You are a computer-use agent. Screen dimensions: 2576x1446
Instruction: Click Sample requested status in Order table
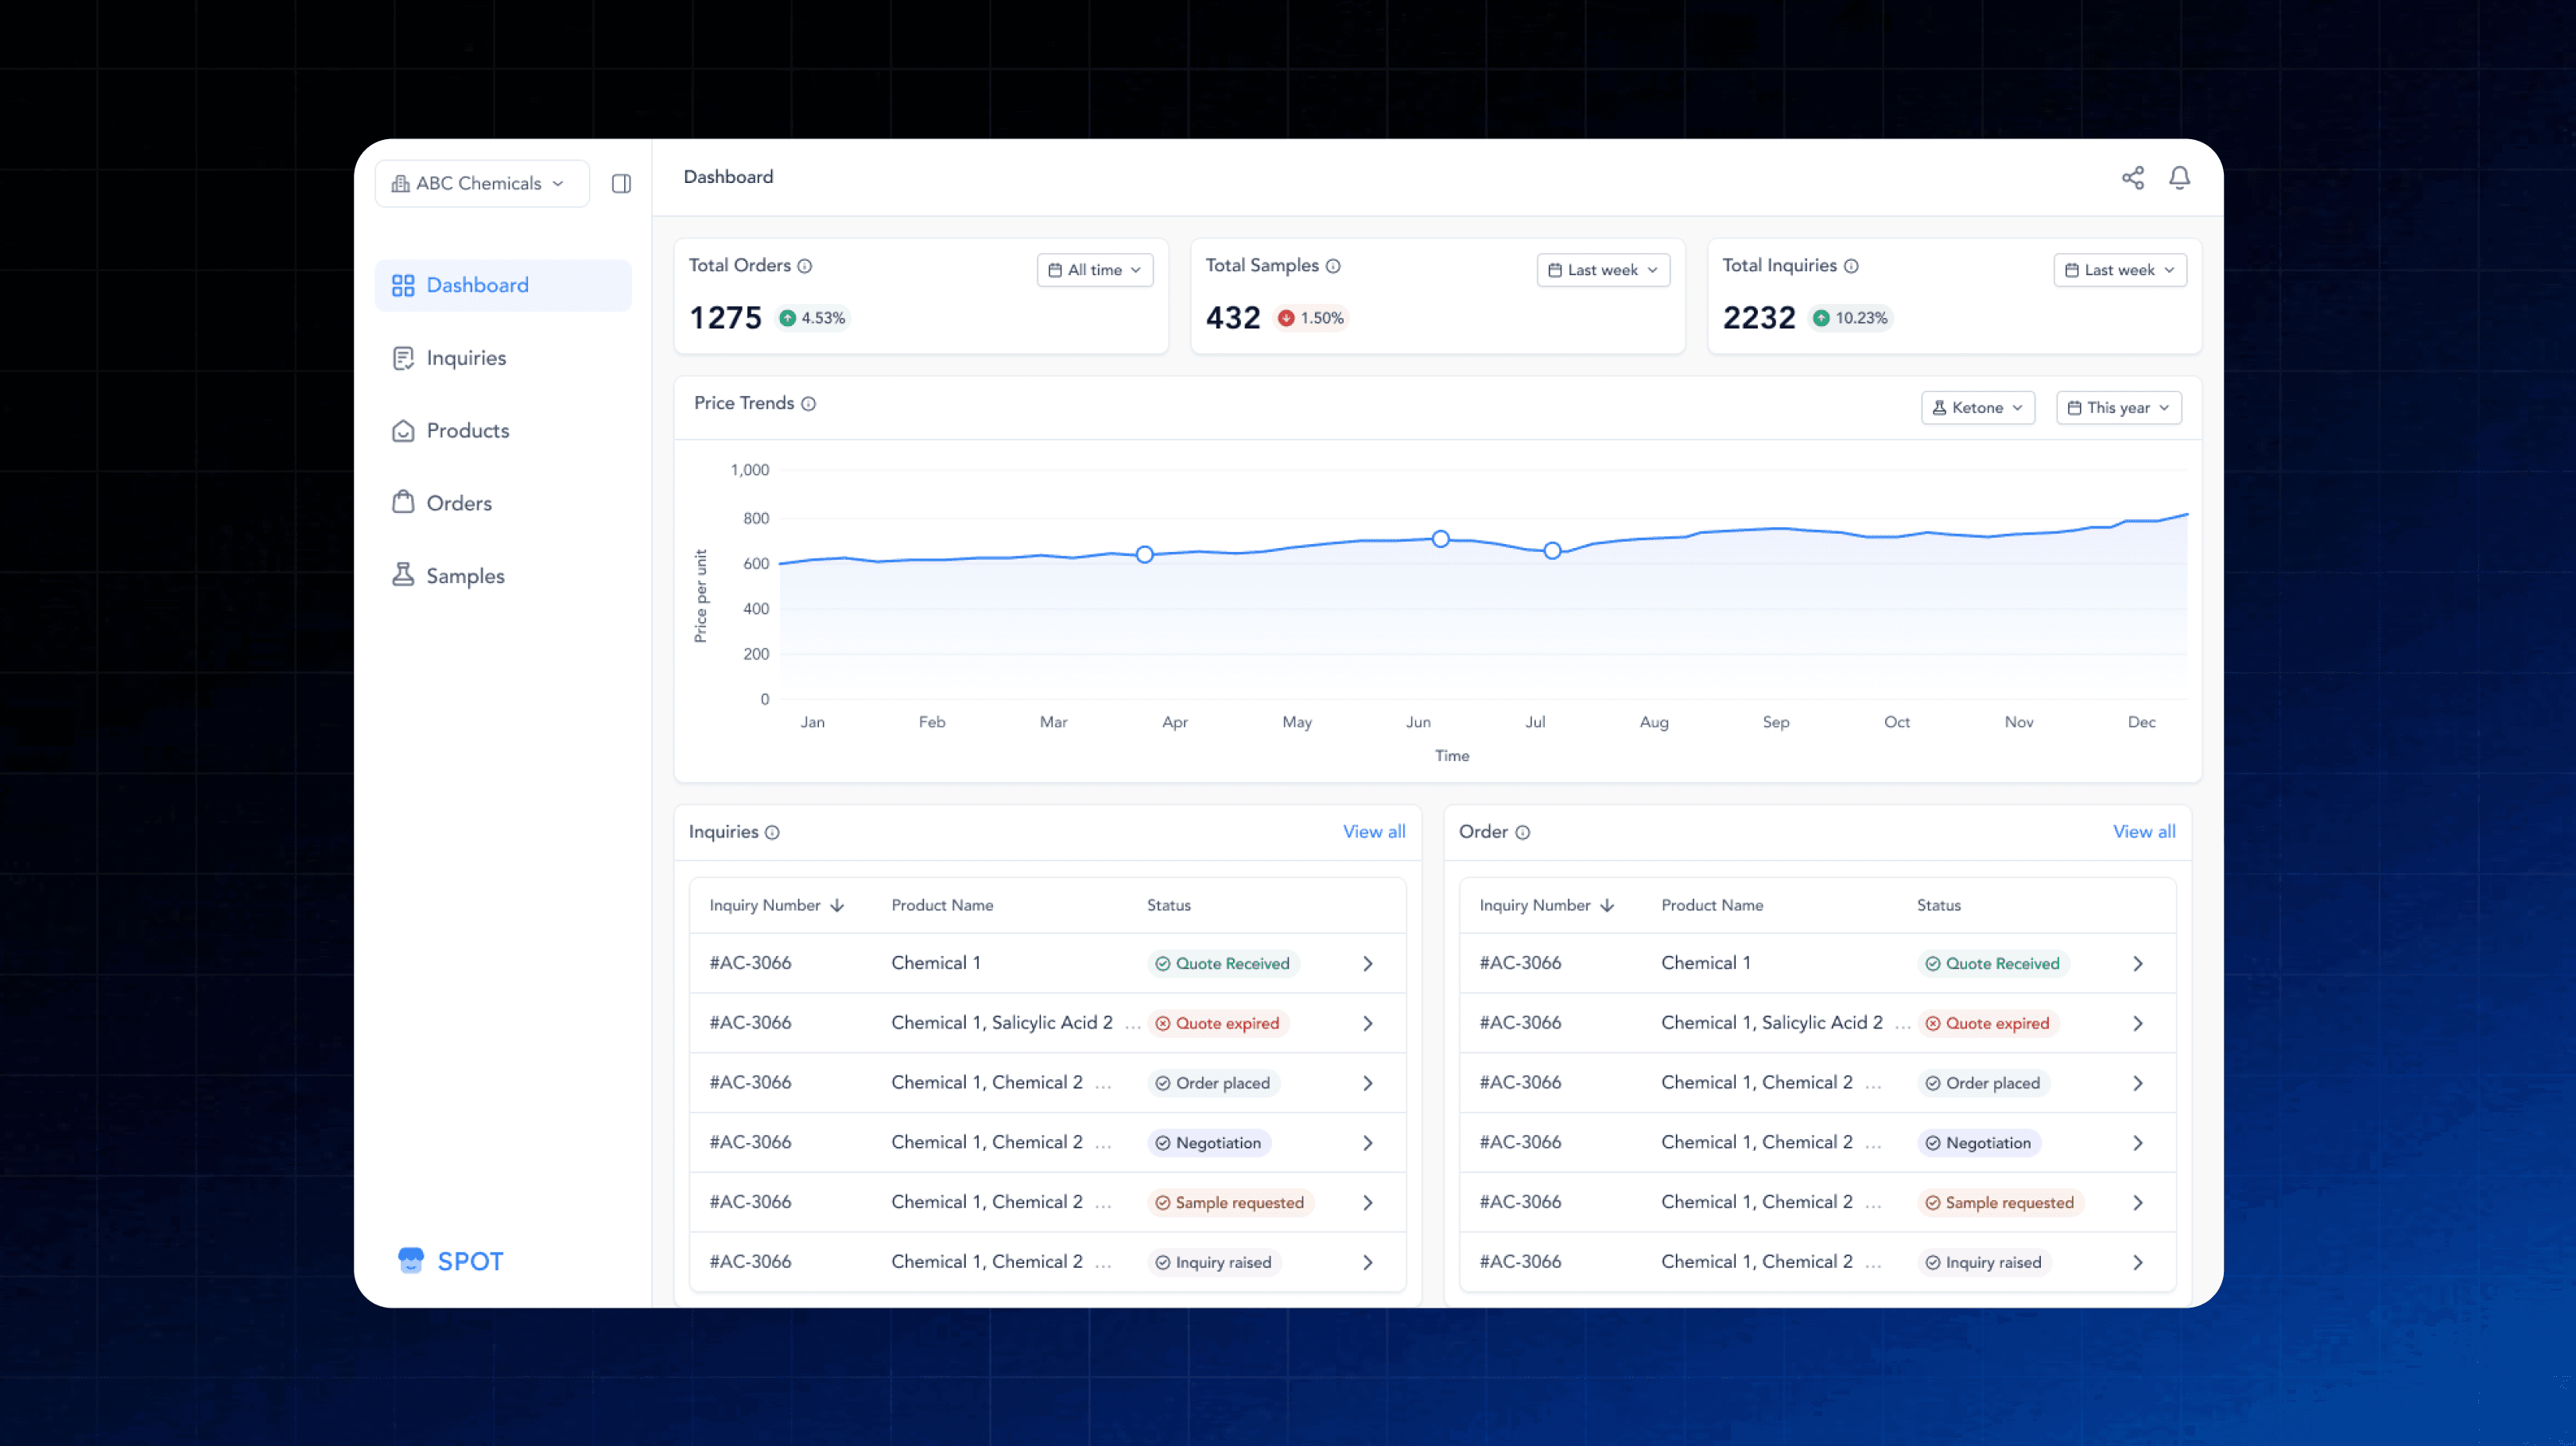[x=2001, y=1203]
